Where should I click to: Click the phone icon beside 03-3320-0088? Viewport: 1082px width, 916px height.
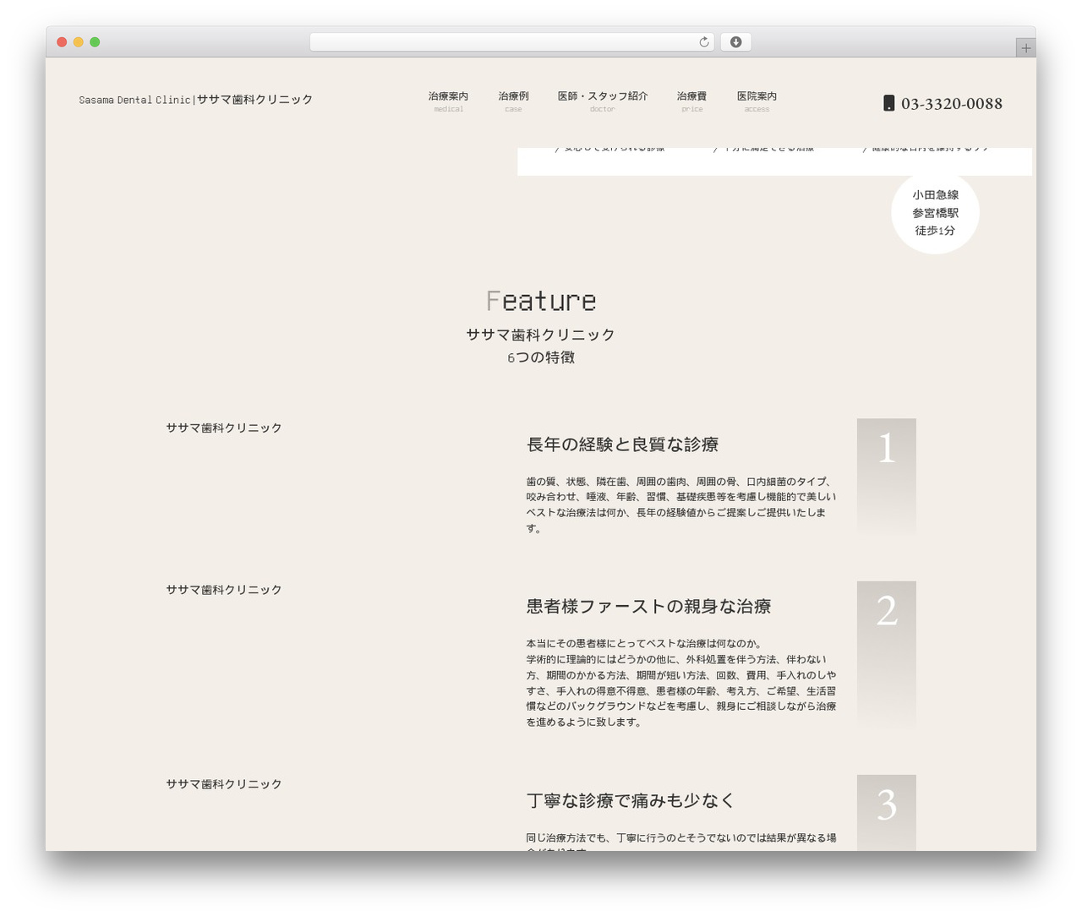[889, 103]
